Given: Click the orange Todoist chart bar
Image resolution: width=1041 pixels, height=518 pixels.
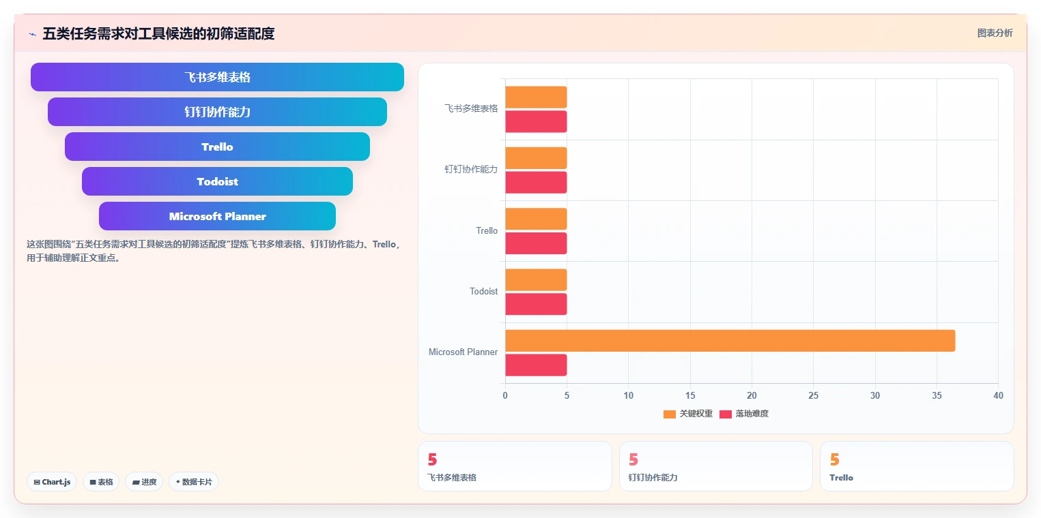Looking at the screenshot, I should [536, 279].
